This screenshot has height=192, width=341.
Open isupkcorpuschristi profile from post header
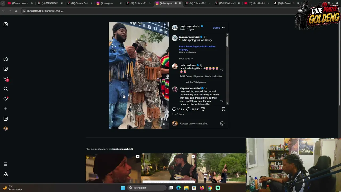point(190,26)
